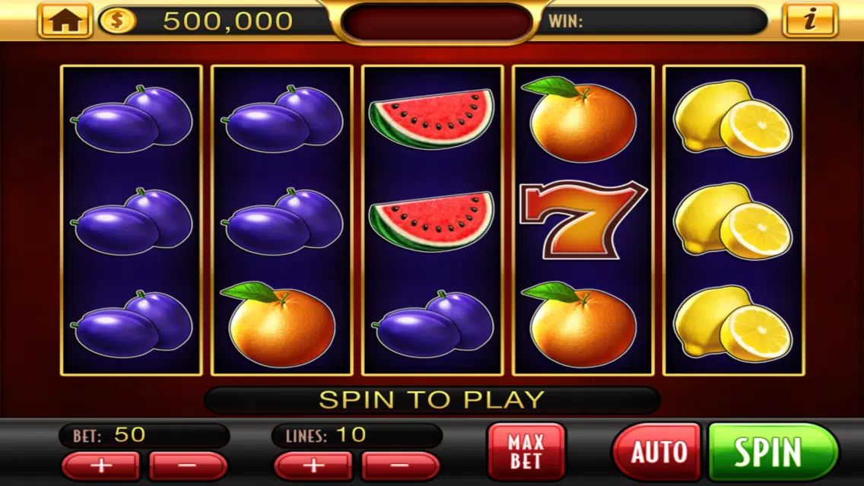Tap the orange in the second reel
This screenshot has width=864, height=486.
[279, 325]
